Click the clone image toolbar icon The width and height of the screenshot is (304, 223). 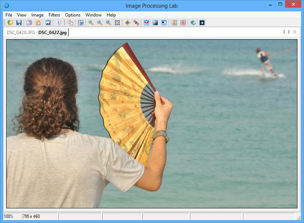71,23
